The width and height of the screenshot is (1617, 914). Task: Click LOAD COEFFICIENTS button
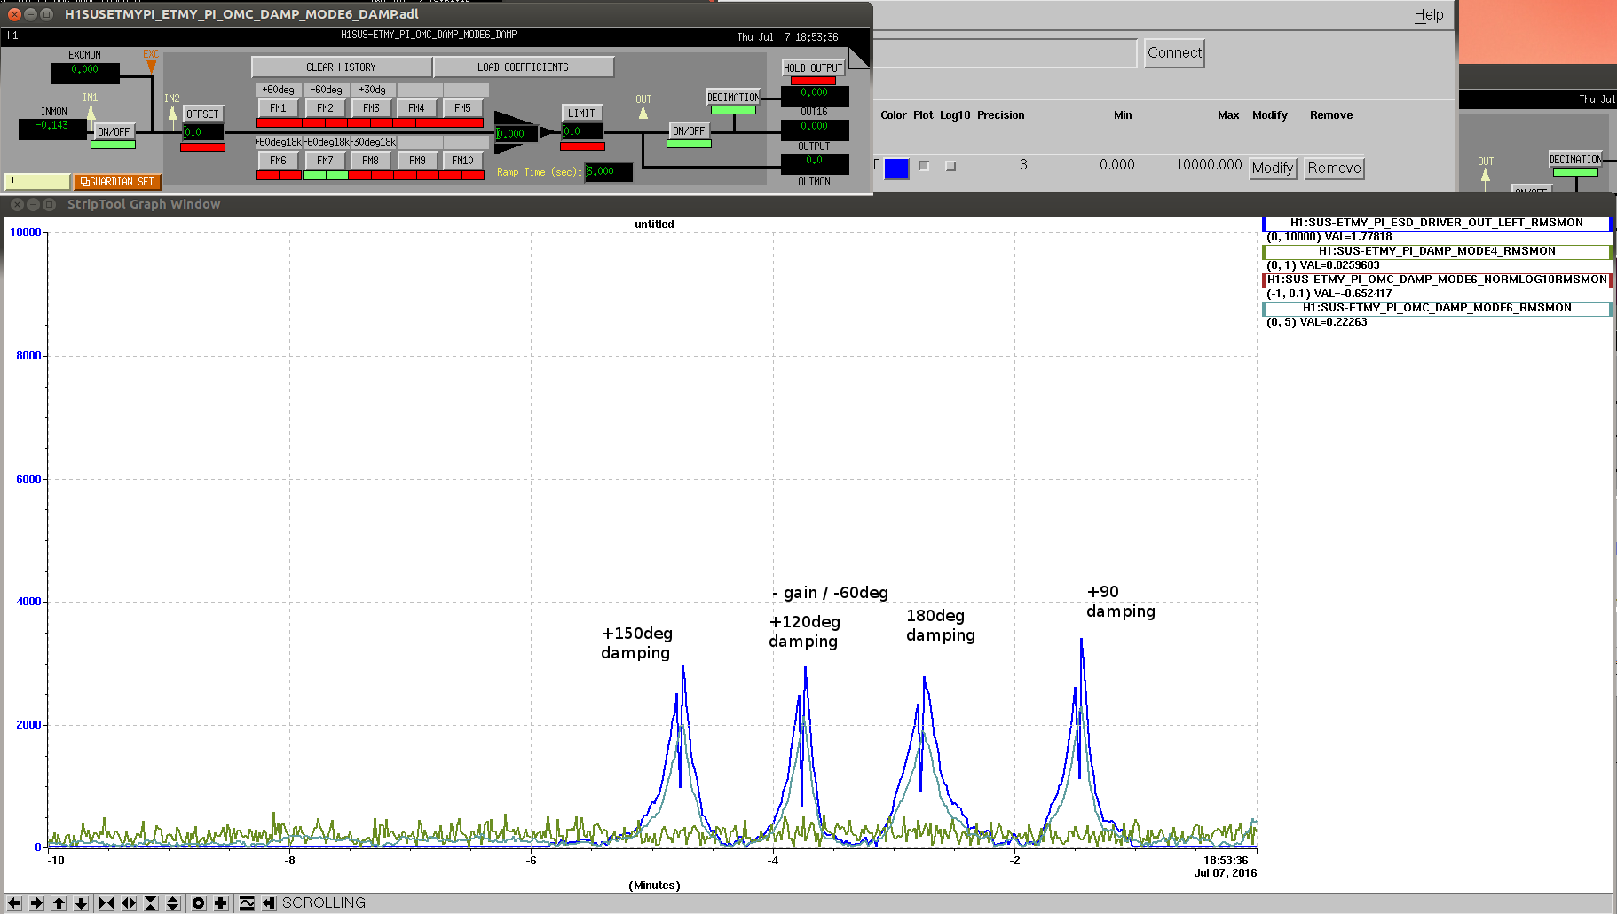(x=524, y=67)
